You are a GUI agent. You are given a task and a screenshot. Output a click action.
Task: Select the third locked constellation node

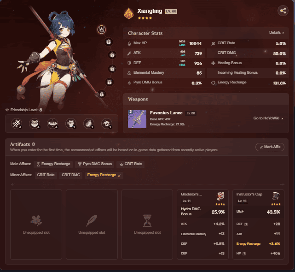coord(112,55)
